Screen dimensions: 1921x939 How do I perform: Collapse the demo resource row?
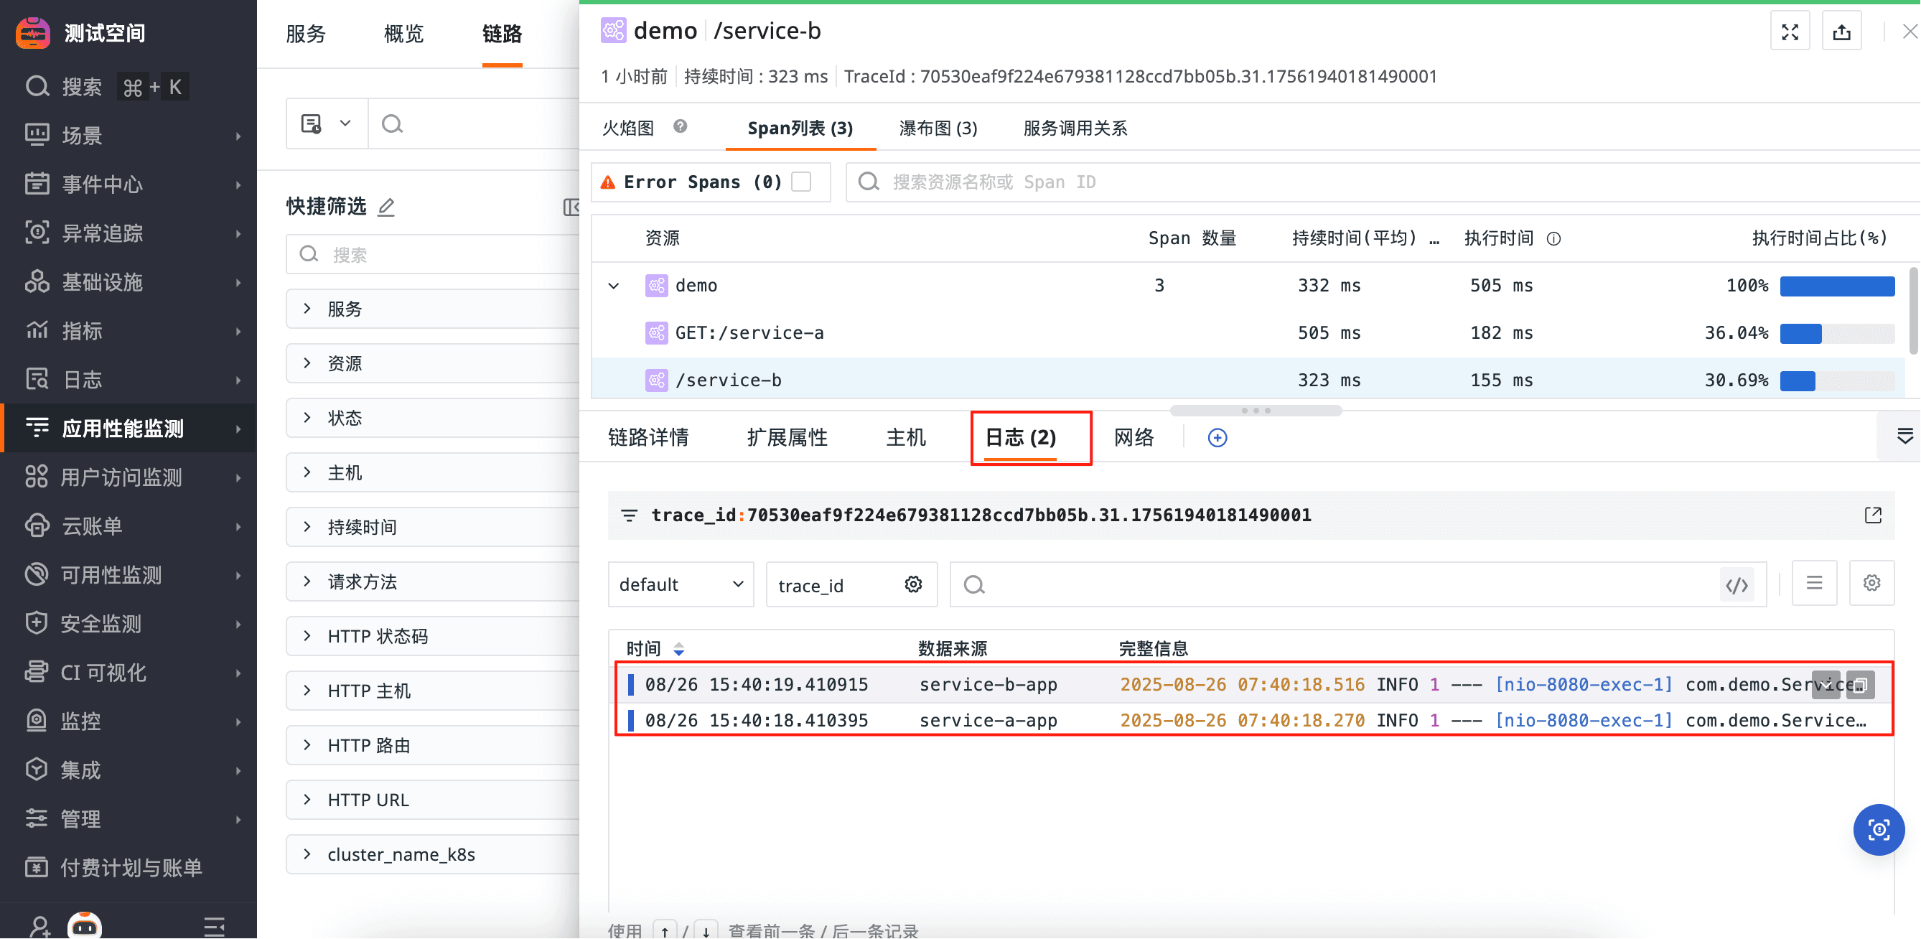(614, 286)
